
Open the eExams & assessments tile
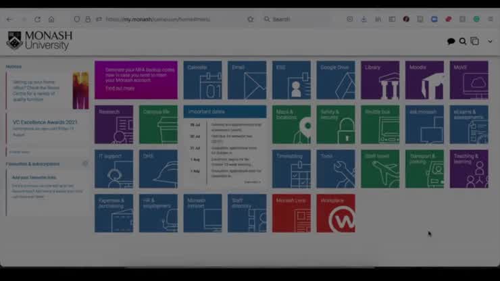469,124
